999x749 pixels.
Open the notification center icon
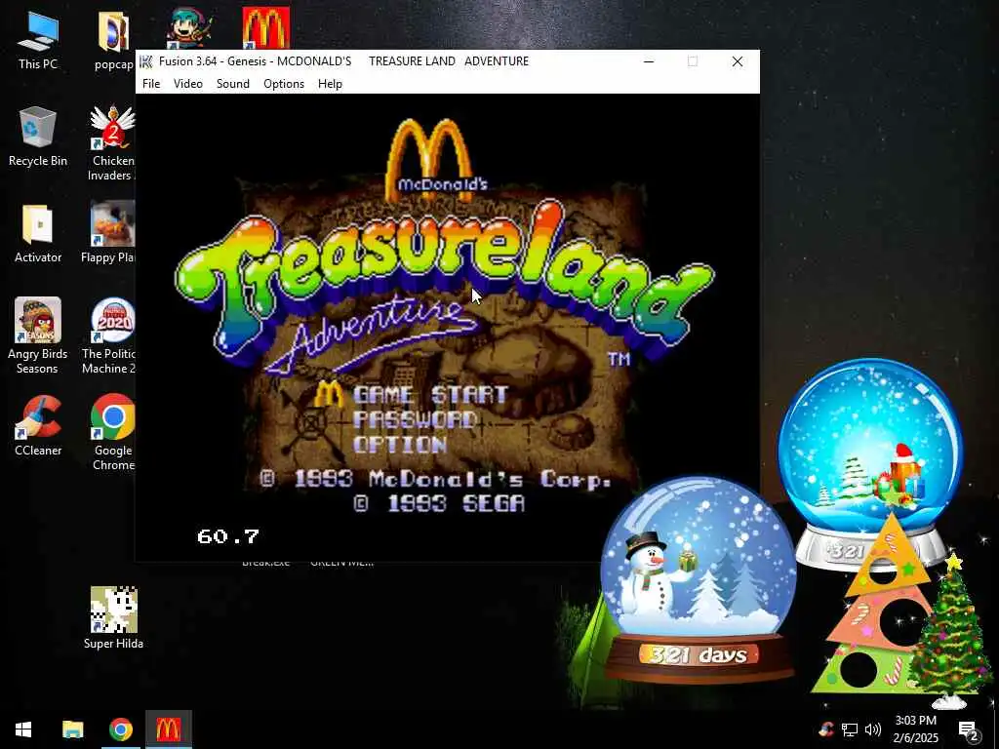(x=969, y=730)
